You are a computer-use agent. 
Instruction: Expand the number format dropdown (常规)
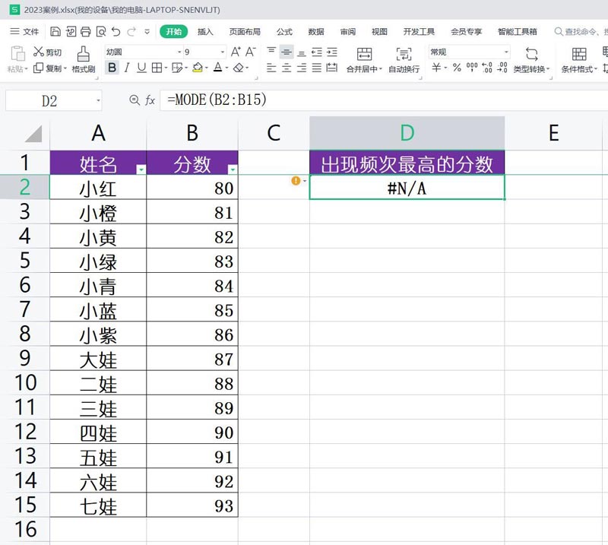[x=506, y=52]
